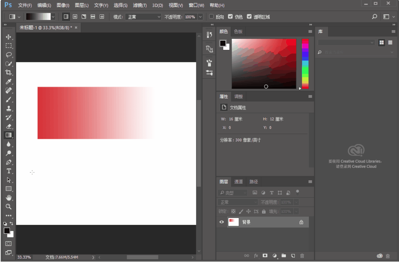The width and height of the screenshot is (399, 263).
Task: Open the 图像(I) menu
Action: [63, 5]
